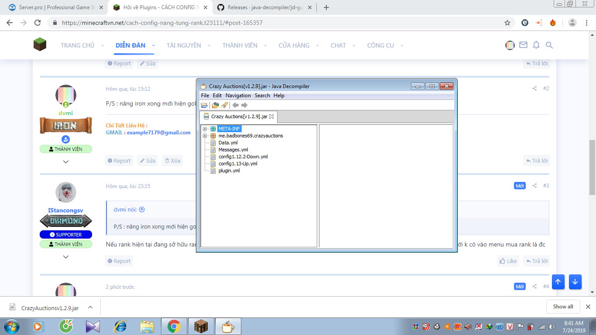This screenshot has width=596, height=335.
Task: Expand the META-INF tree node
Action: [205, 129]
